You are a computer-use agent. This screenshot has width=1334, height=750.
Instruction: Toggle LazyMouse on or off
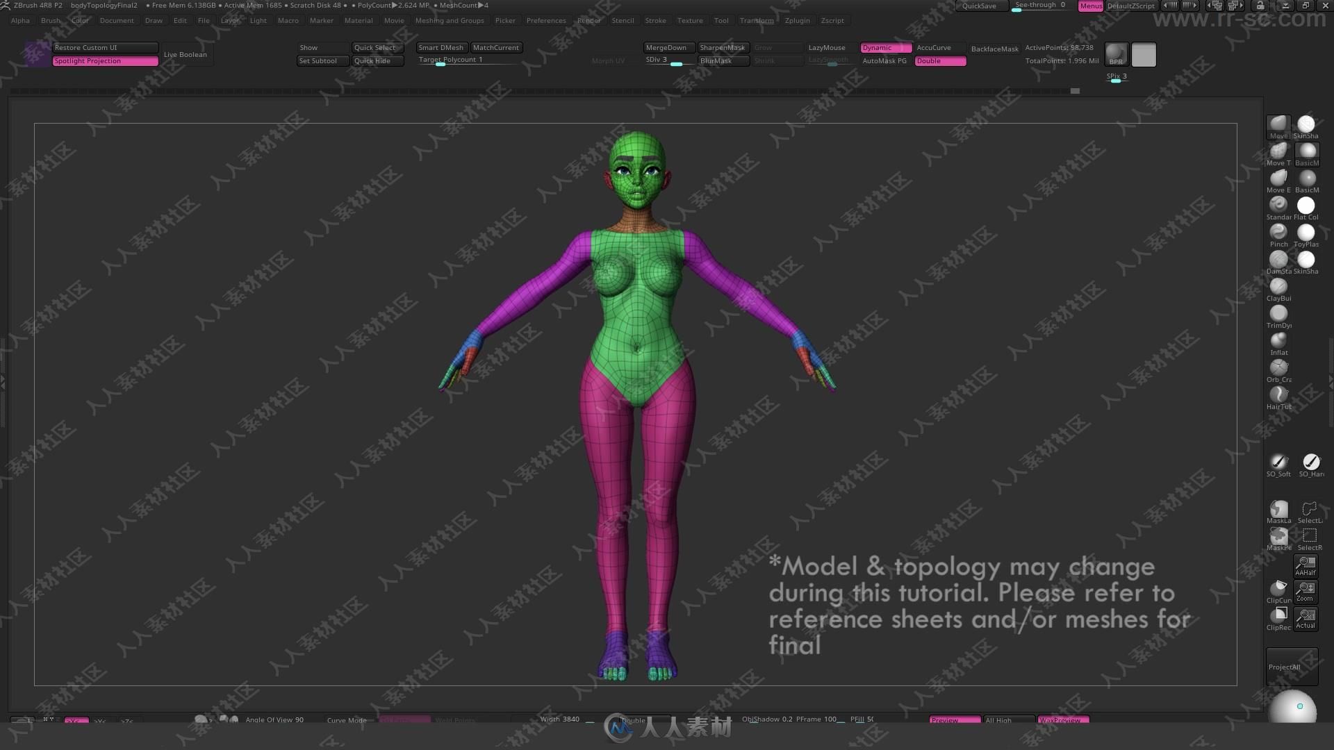click(827, 48)
